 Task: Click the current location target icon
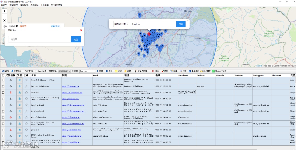point(5,26)
